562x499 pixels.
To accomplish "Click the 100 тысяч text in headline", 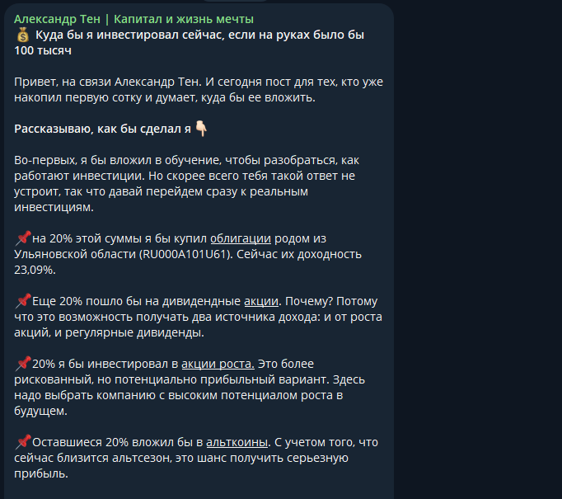I will point(43,50).
